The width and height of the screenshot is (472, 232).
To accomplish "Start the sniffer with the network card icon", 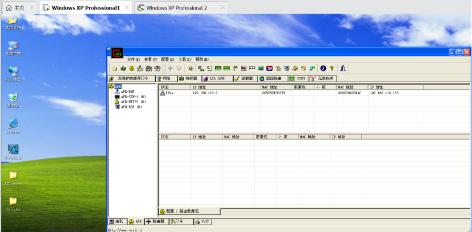I will point(123,69).
